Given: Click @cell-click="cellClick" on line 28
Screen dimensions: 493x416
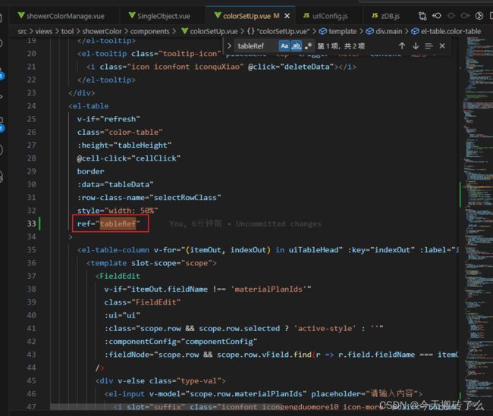Looking at the screenshot, I should (129, 158).
